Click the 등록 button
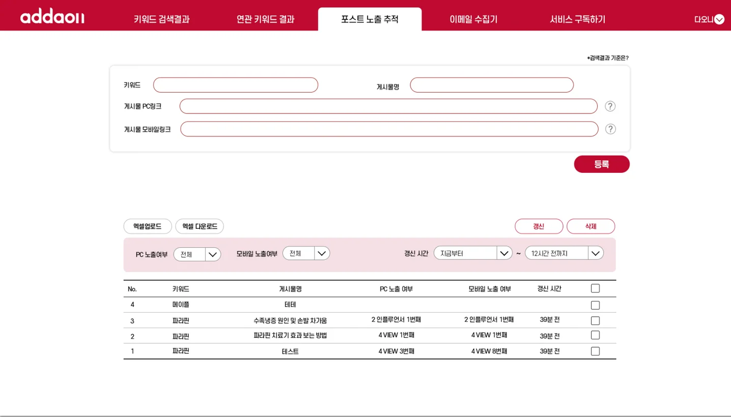731x417 pixels. (602, 164)
